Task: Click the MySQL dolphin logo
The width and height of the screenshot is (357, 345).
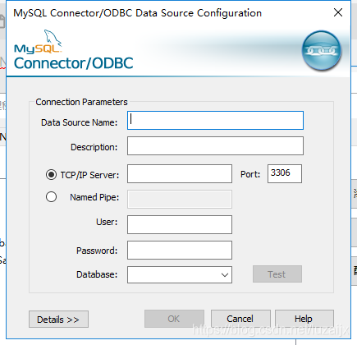Action: click(x=39, y=41)
